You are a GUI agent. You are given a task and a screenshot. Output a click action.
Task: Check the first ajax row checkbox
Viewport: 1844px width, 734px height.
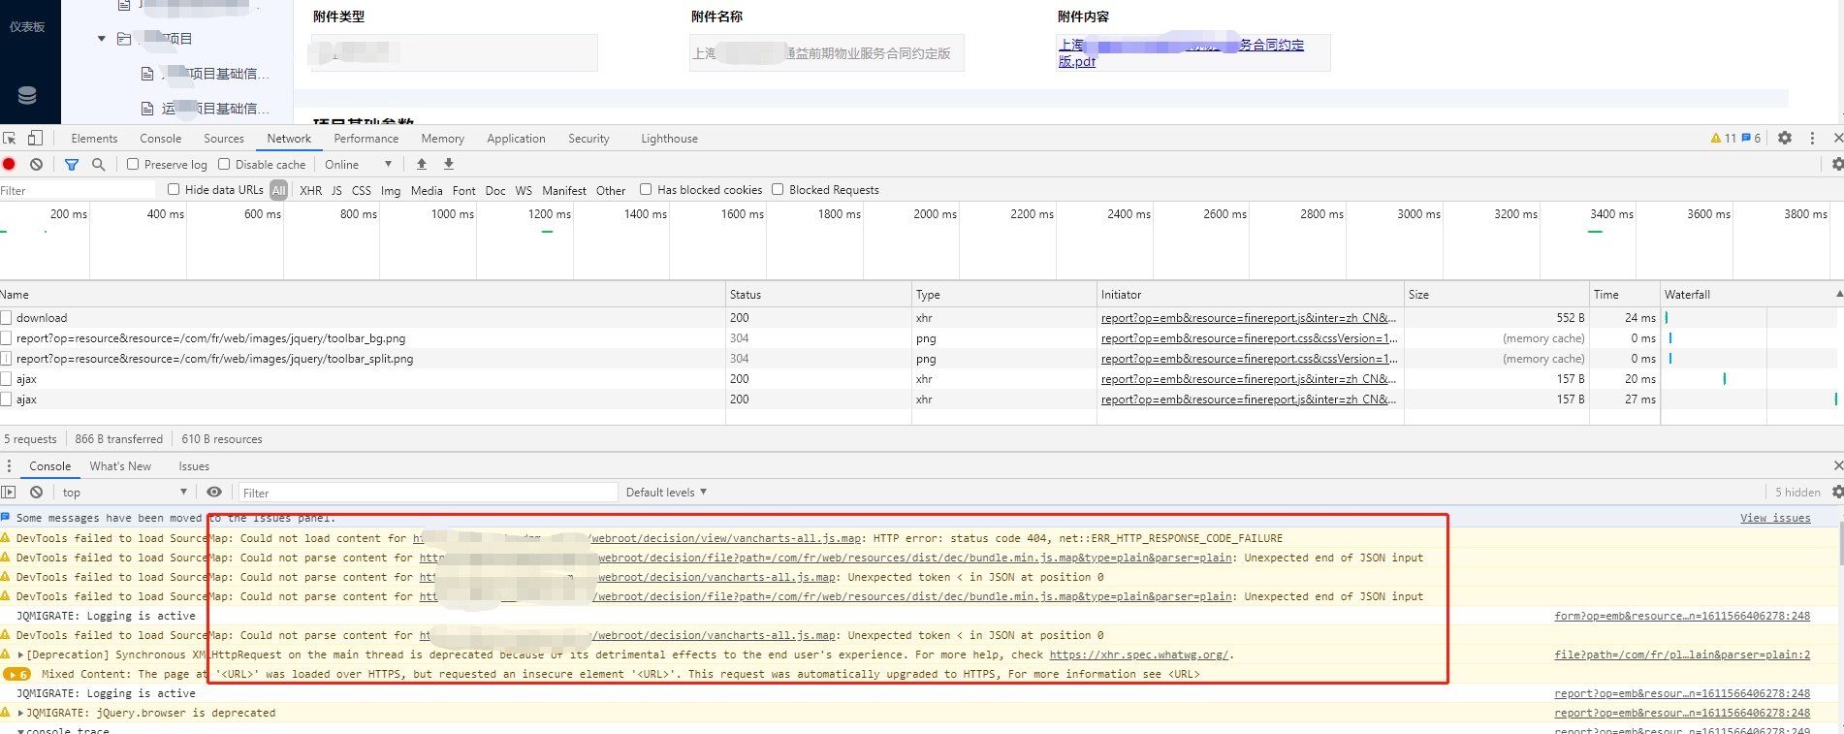pyautogui.click(x=6, y=378)
